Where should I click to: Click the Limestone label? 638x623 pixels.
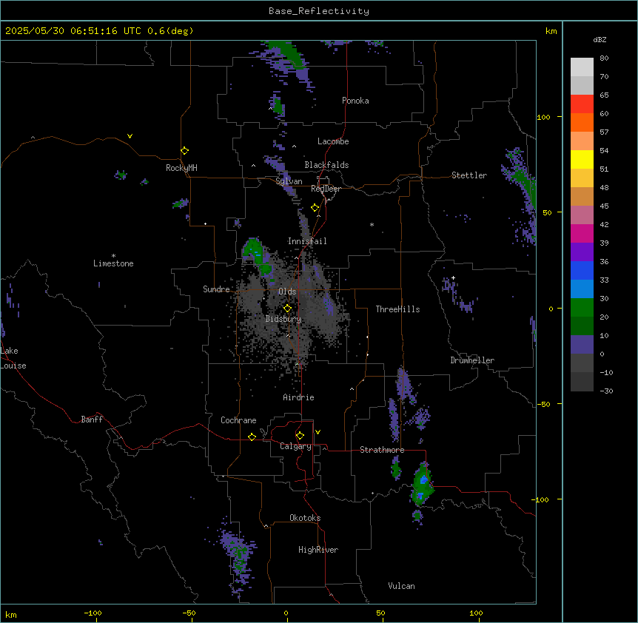113,263
